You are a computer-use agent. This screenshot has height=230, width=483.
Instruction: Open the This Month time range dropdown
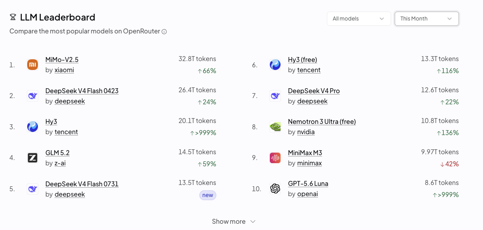427,19
